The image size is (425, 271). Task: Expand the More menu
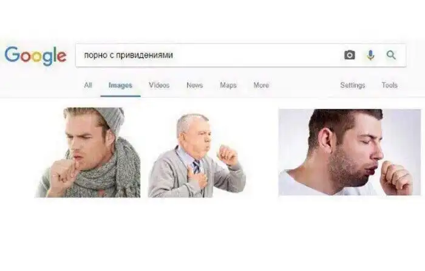click(x=261, y=85)
